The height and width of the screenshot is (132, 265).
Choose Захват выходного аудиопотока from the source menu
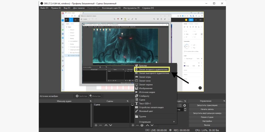154,73
